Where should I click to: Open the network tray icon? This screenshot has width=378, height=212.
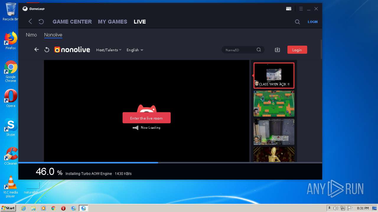click(343, 208)
